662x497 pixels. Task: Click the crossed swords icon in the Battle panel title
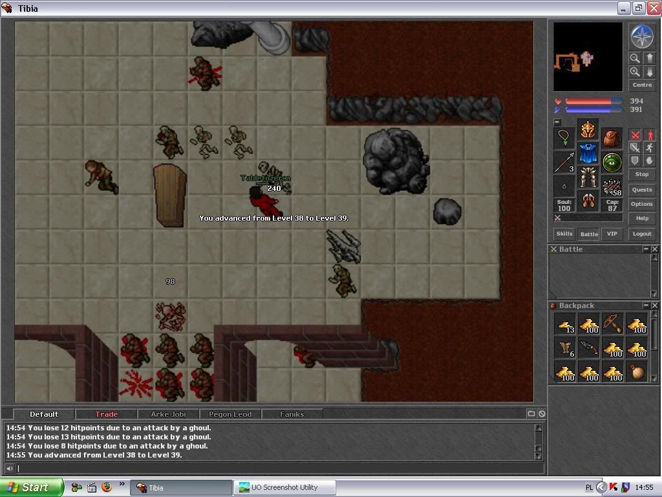tap(553, 249)
